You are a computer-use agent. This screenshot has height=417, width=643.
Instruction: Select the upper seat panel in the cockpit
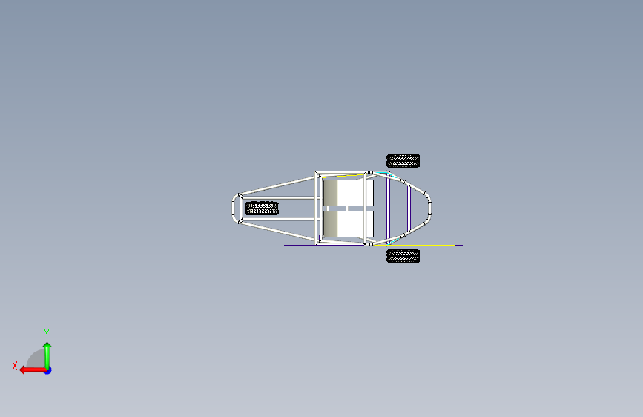348,192
